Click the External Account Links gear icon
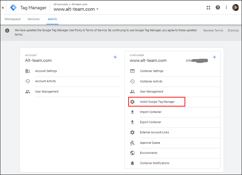The height and width of the screenshot is (175, 242). (x=132, y=132)
